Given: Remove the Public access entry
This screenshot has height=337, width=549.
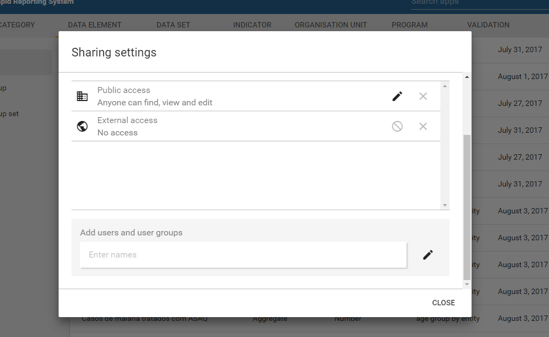Looking at the screenshot, I should click(423, 96).
